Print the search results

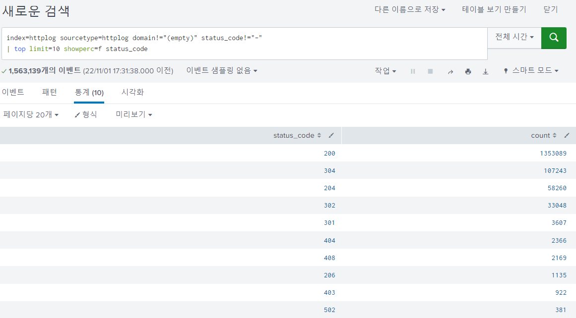[x=468, y=71]
